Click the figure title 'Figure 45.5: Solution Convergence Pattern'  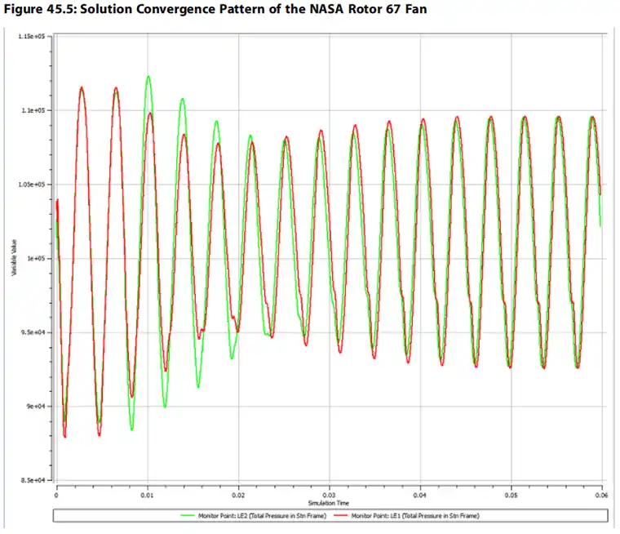pos(135,9)
